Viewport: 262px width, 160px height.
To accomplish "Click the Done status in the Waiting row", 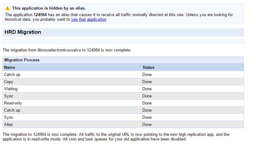I will (x=147, y=89).
